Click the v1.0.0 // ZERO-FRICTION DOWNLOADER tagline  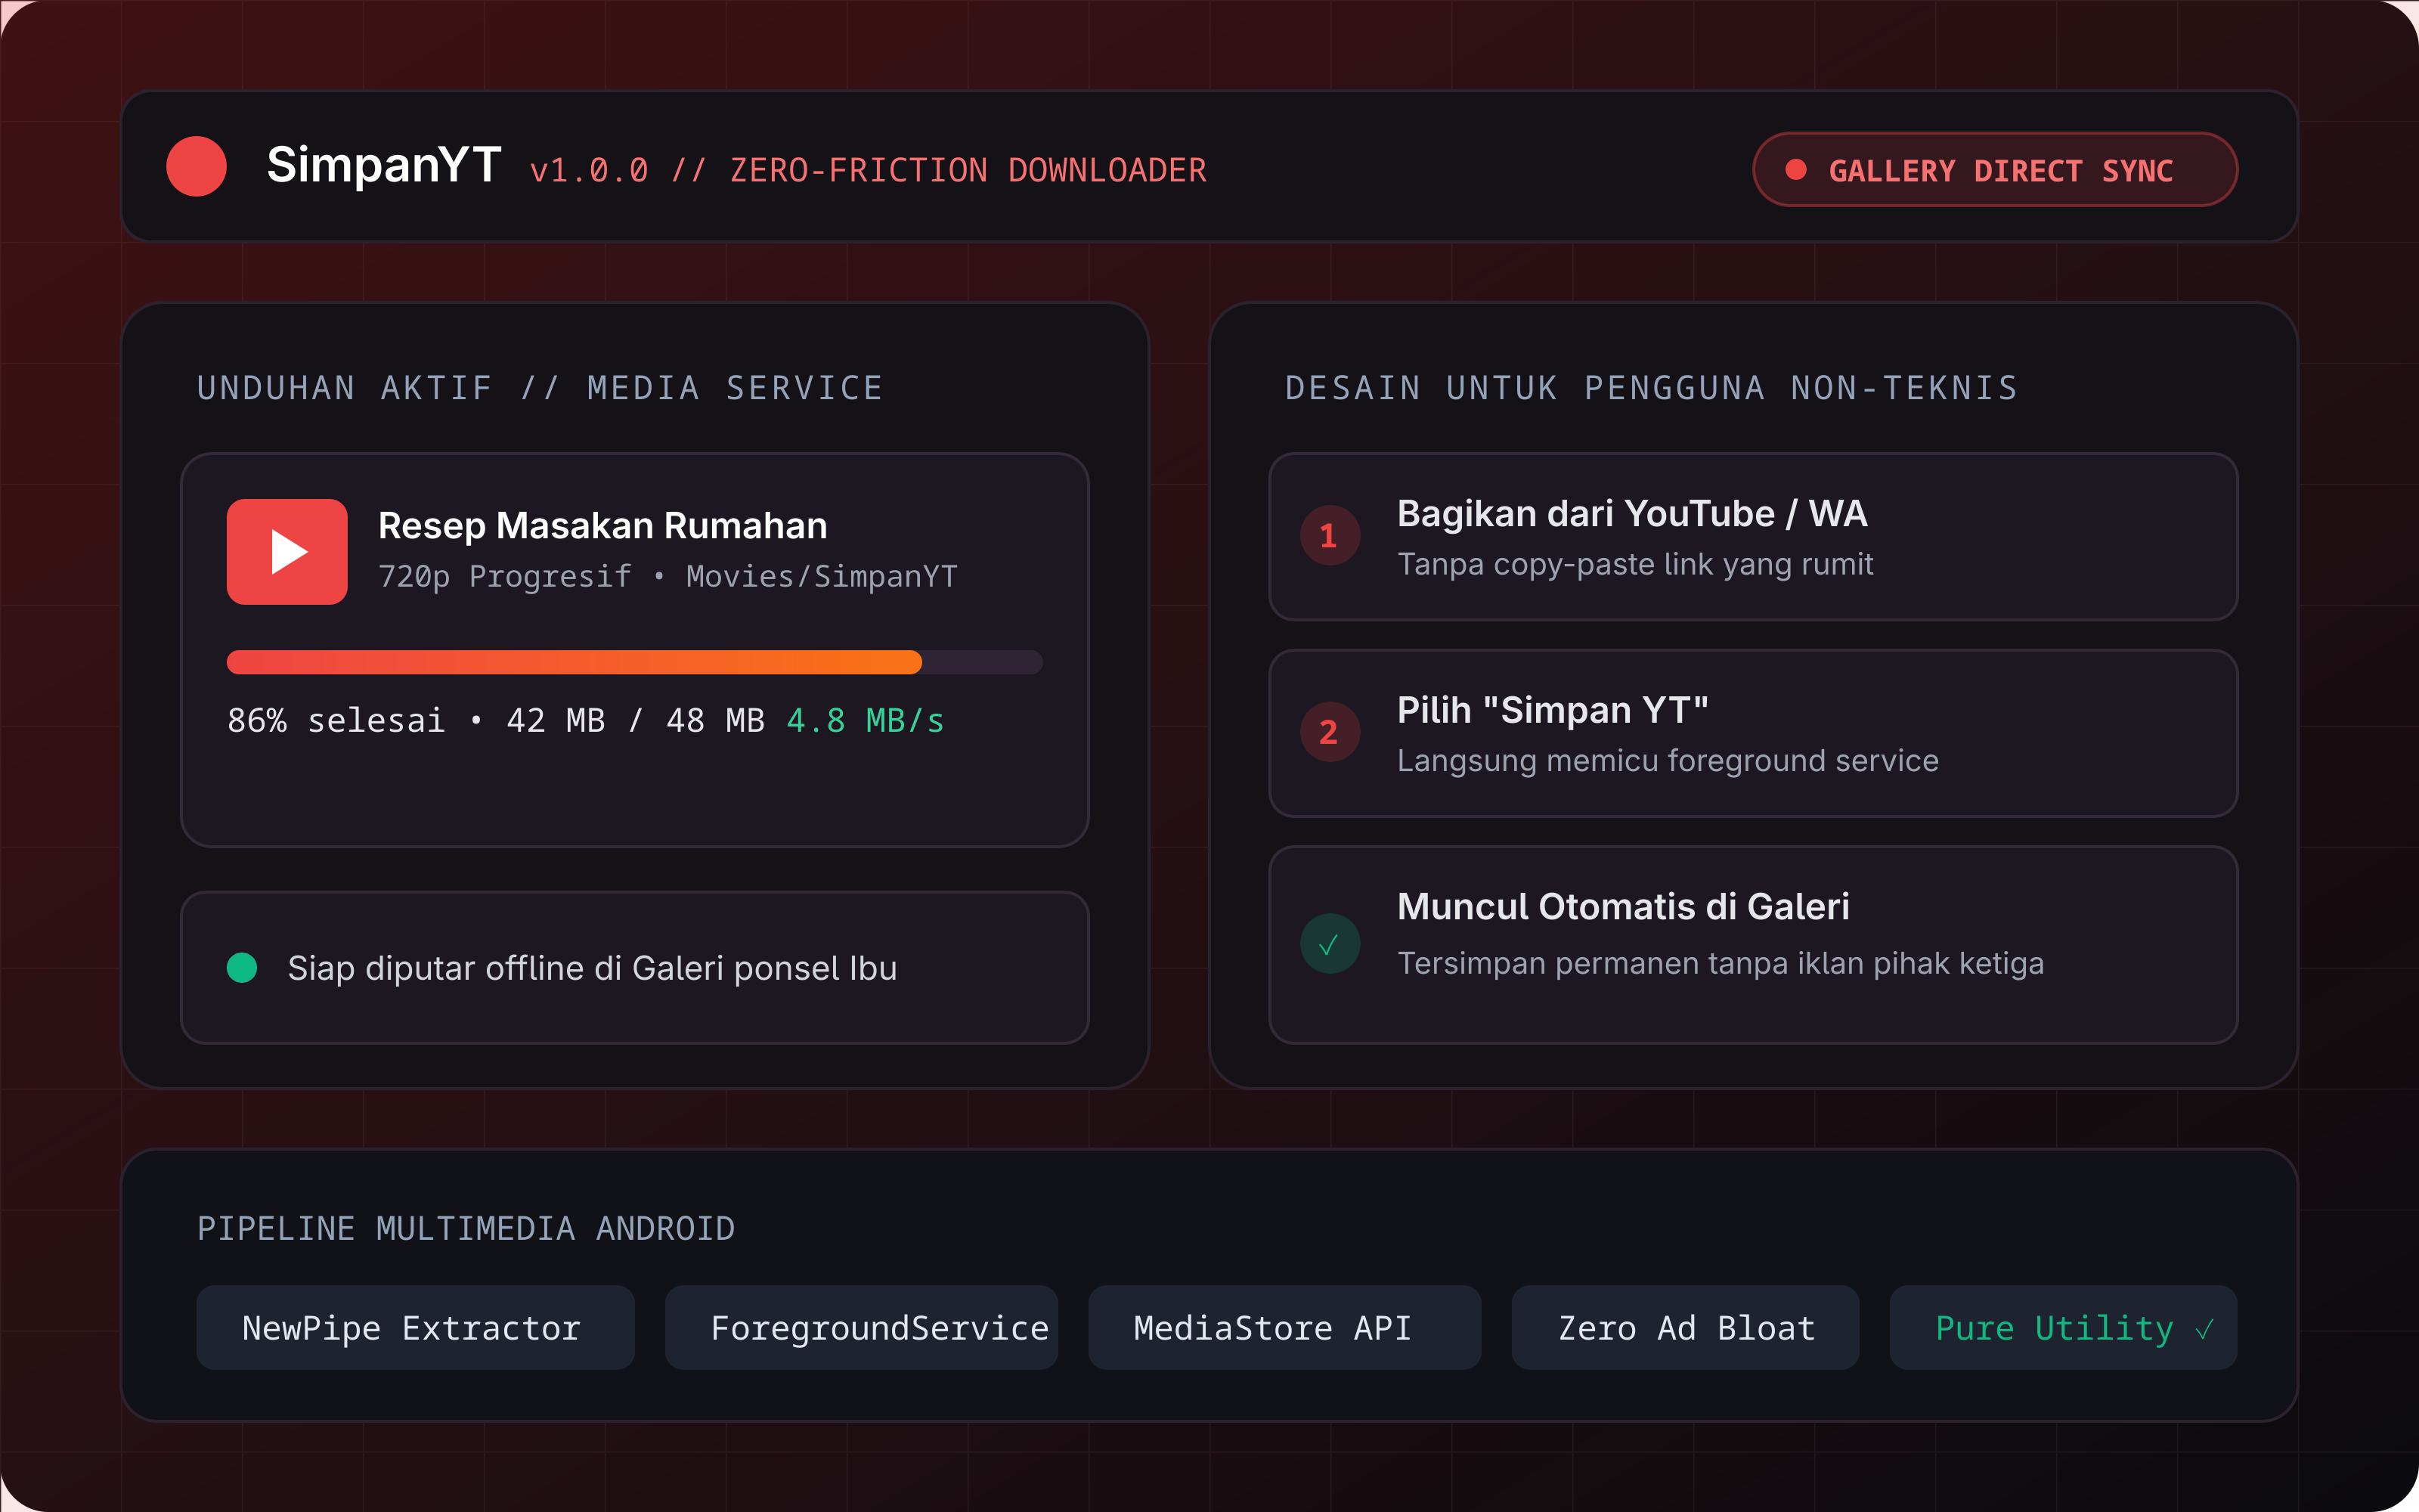coord(868,170)
